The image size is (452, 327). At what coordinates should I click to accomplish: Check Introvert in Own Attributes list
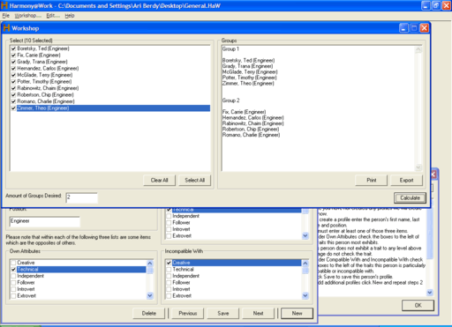[13, 289]
